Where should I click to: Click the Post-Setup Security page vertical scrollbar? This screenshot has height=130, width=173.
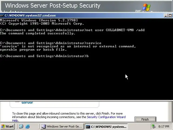click(x=170, y=111)
